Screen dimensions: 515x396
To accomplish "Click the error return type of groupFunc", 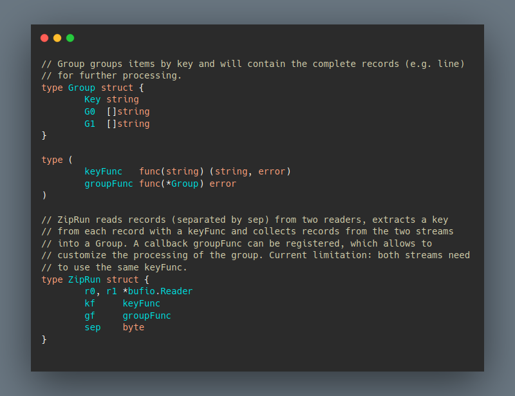I will click(223, 184).
